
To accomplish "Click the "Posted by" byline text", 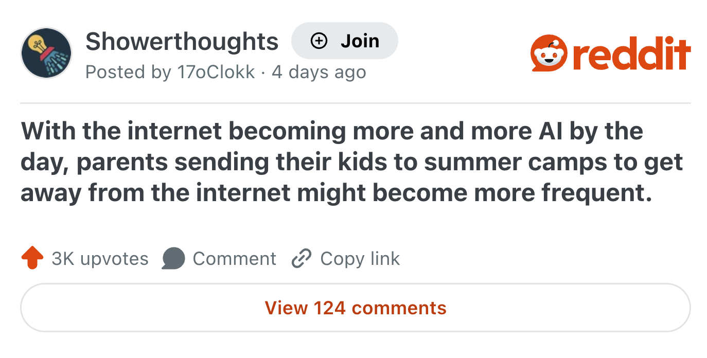I will [x=128, y=72].
